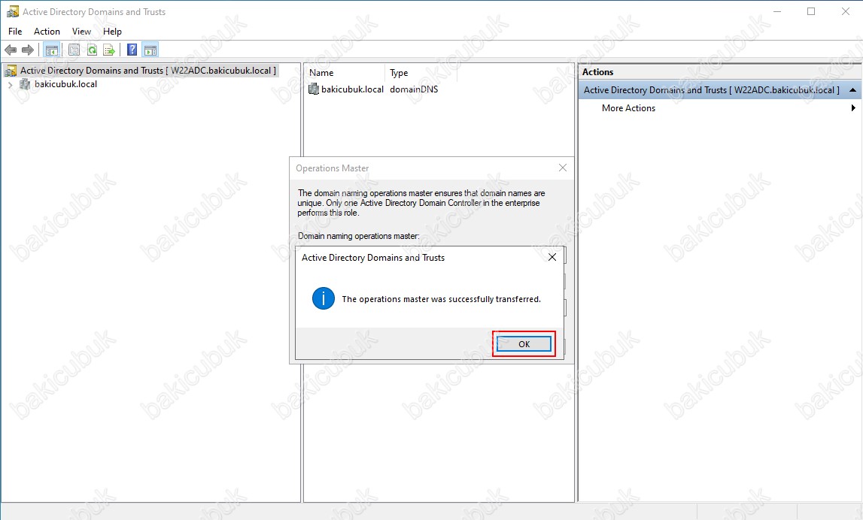Maximize the main window
Viewport: 863px width, 520px height.
click(x=811, y=11)
